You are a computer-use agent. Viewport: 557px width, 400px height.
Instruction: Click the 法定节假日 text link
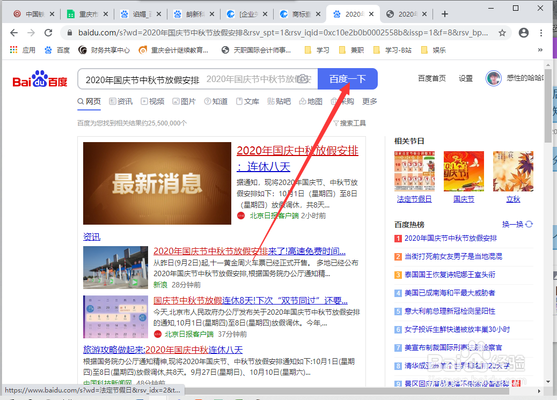pyautogui.click(x=414, y=199)
